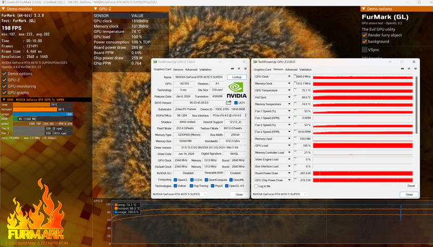Uncheck Render furry object
Image resolution: width=433 pixels, height=247 pixels.
(x=364, y=35)
